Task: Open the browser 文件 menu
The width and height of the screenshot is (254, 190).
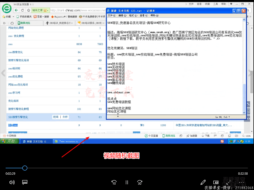Action: pyautogui.click(x=191, y=4)
